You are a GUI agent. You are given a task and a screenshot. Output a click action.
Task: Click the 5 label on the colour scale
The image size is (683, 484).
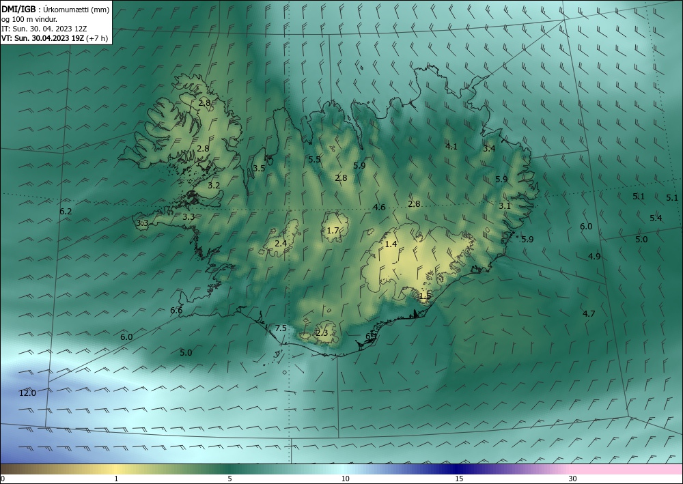point(229,479)
